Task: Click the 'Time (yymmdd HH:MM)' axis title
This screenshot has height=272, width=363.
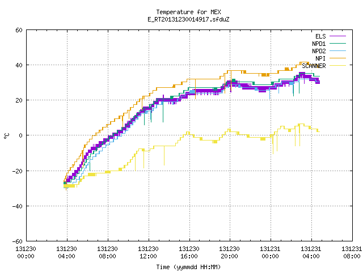Action: [188, 267]
